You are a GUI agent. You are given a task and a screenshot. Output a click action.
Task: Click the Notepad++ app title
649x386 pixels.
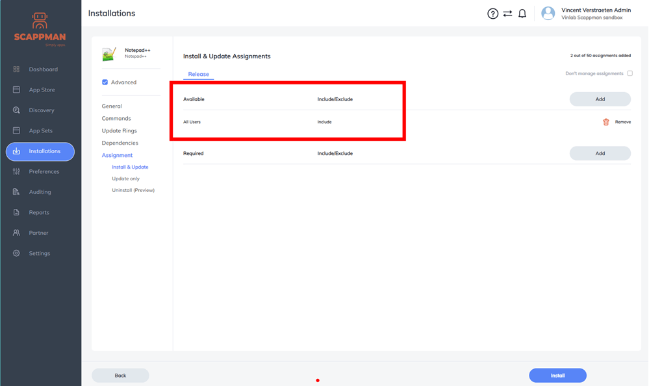138,50
